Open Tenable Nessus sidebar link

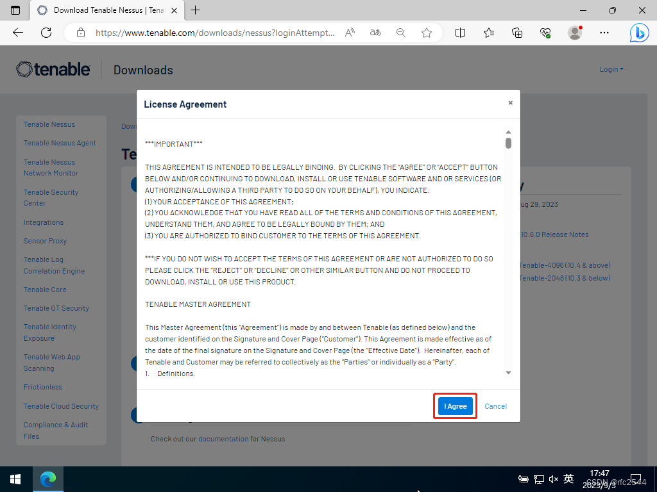49,124
